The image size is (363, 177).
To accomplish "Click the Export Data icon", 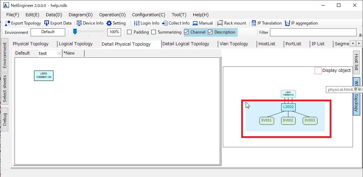I will click(47, 23).
